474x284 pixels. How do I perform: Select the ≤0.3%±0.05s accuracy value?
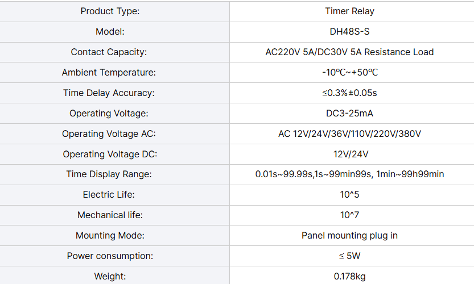[350, 93]
